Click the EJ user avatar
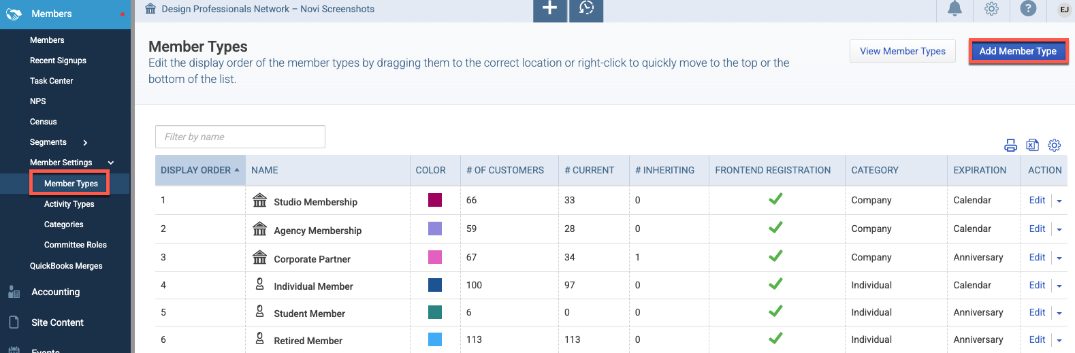1075x353 pixels. tap(1065, 10)
